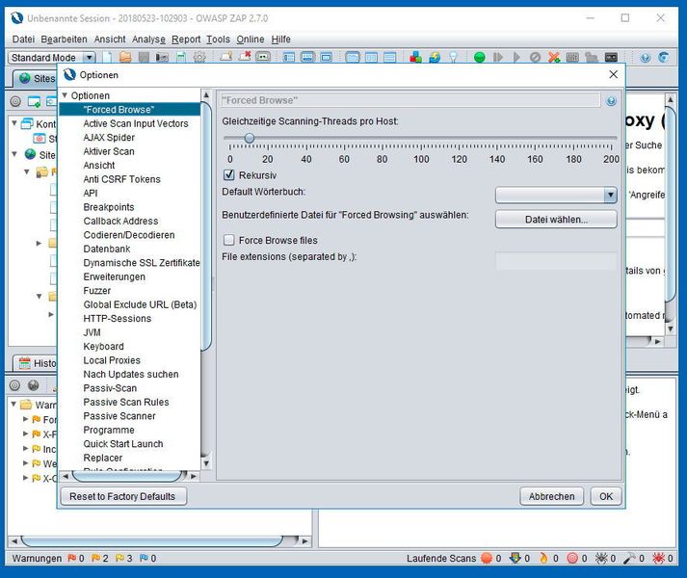This screenshot has width=687, height=578.
Task: Click the options tree horizontal scroll right arrow
Action: click(194, 476)
